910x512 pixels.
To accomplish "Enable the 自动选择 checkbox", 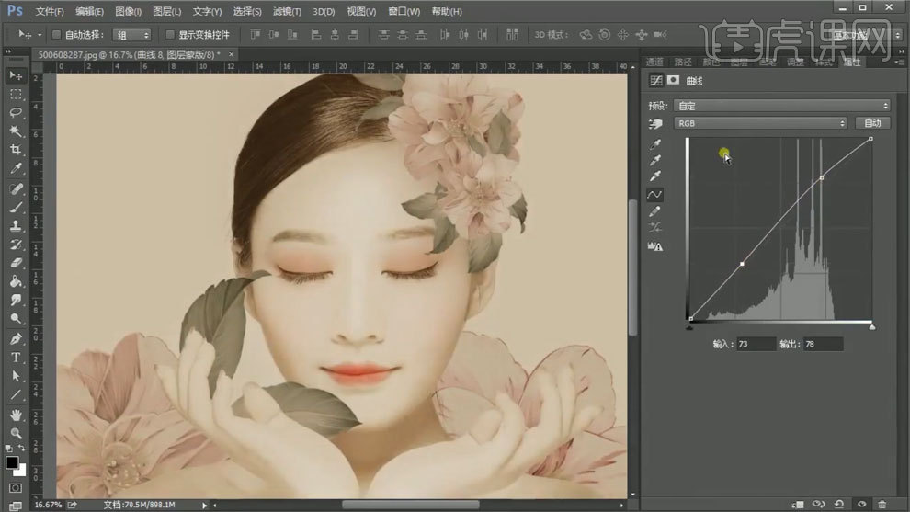I will pyautogui.click(x=56, y=35).
